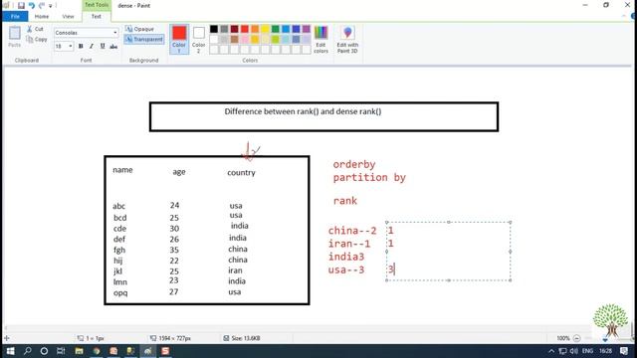Viewport: 637px width, 358px height.
Task: Pick the red palette color swatch
Action: coord(245,29)
